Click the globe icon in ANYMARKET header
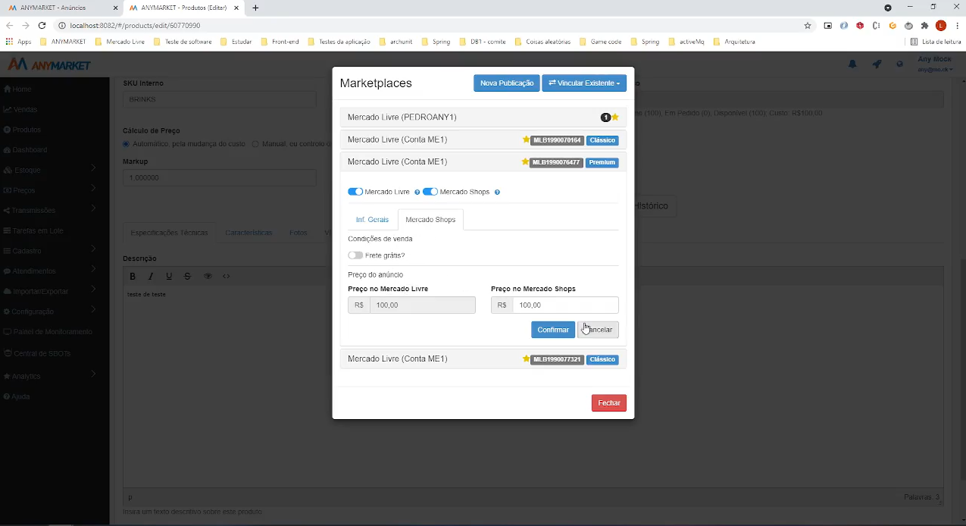 [899, 64]
